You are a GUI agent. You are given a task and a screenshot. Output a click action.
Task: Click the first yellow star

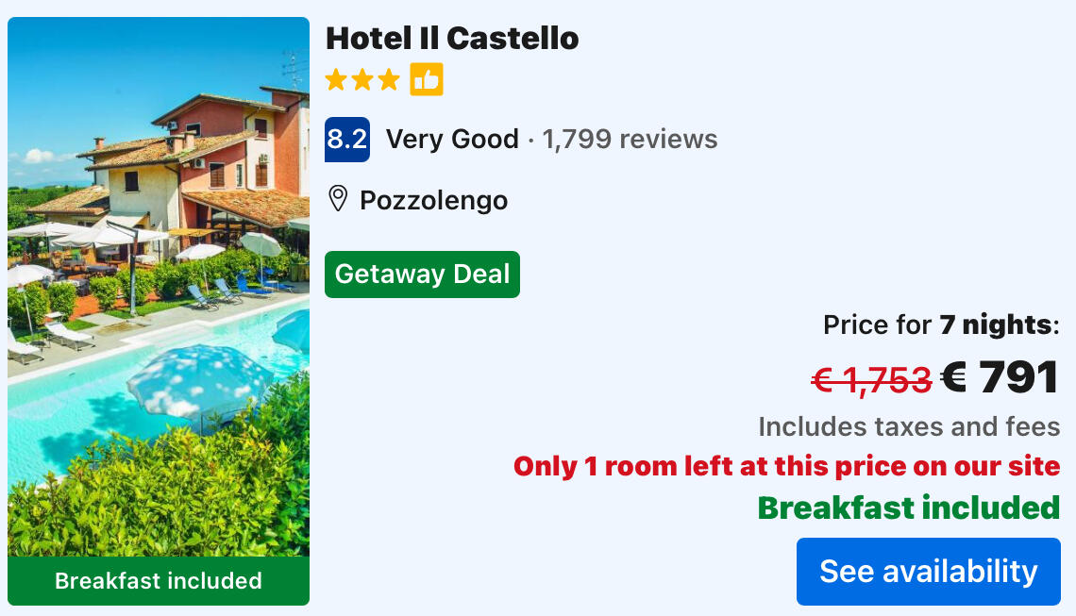coord(336,80)
